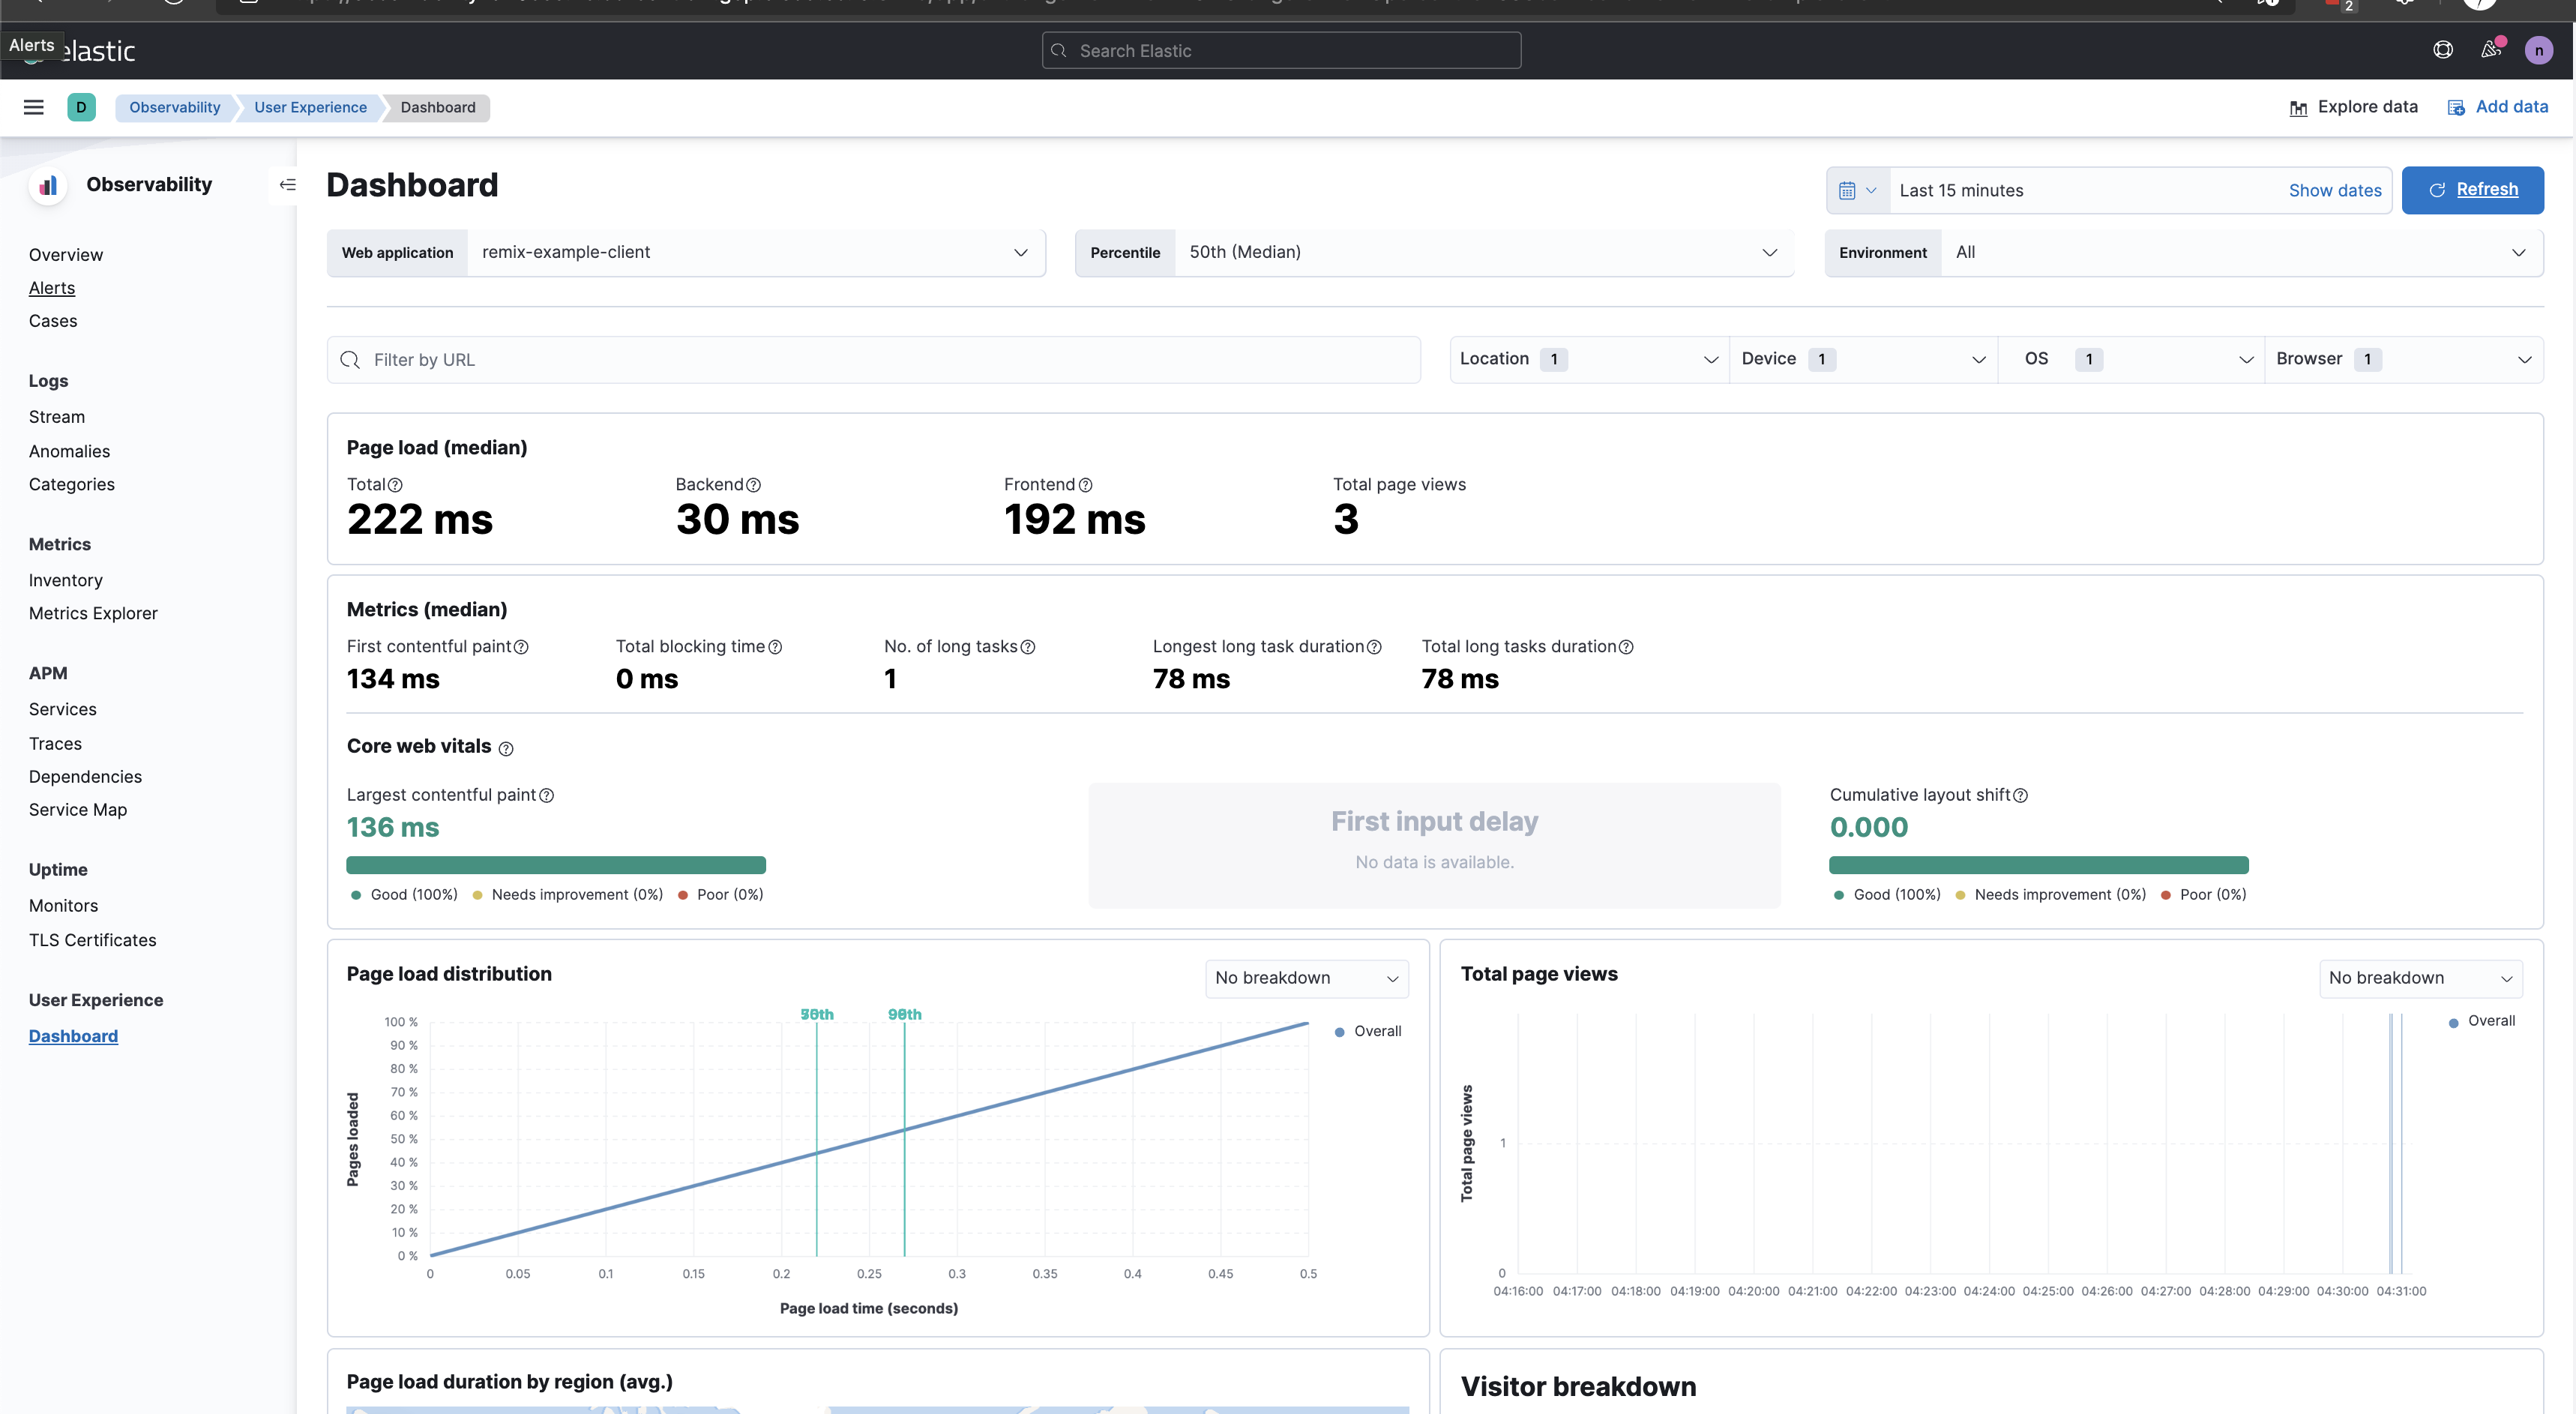Click the help life-ring icon in header

click(2443, 49)
